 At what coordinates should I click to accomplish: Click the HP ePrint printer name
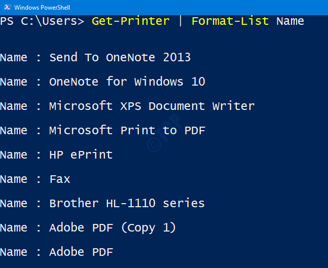(81, 155)
